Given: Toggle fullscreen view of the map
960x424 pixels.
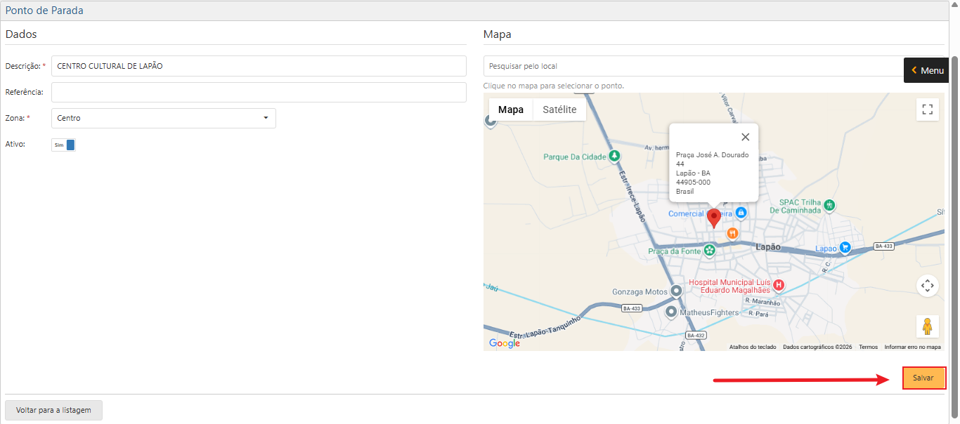Looking at the screenshot, I should [x=927, y=109].
